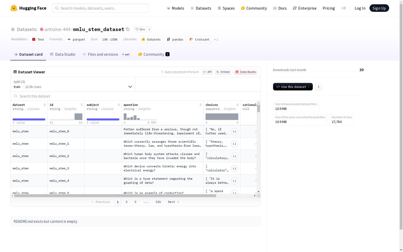This screenshot has width=403, height=252.
Task: Open Community in the top navigation
Action: click(254, 8)
